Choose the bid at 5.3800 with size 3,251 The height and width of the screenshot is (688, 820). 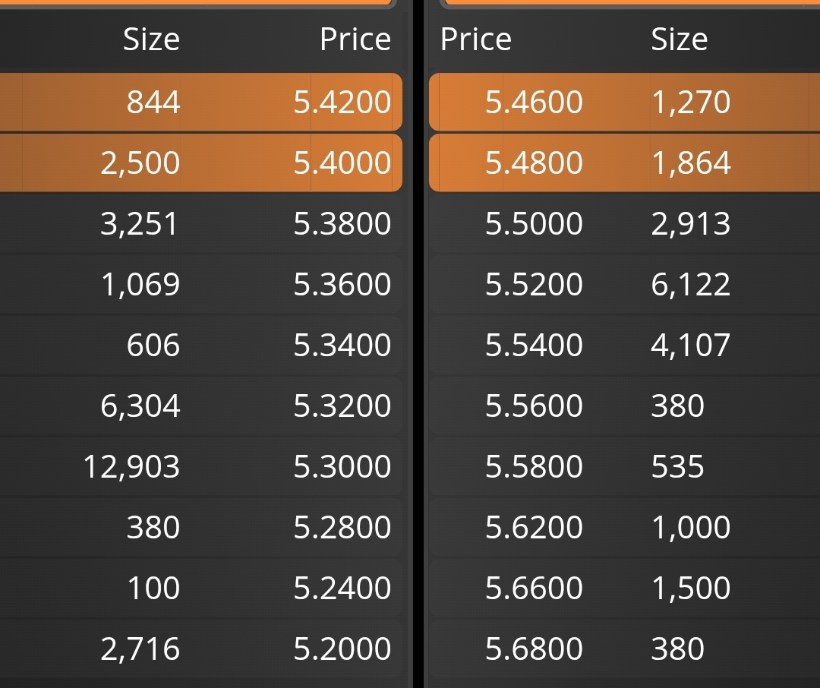(x=200, y=223)
